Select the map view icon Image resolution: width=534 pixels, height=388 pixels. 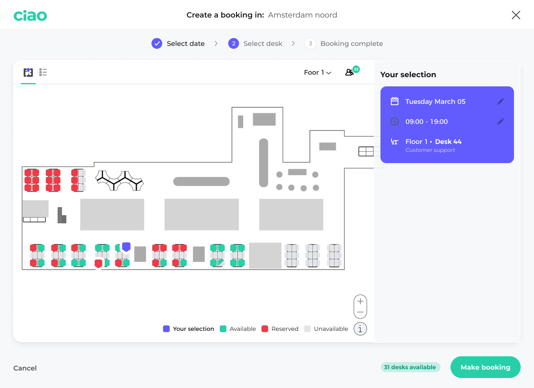pos(28,72)
